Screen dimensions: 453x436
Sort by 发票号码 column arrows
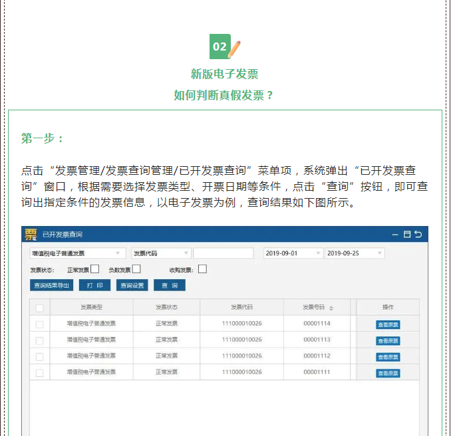331,308
